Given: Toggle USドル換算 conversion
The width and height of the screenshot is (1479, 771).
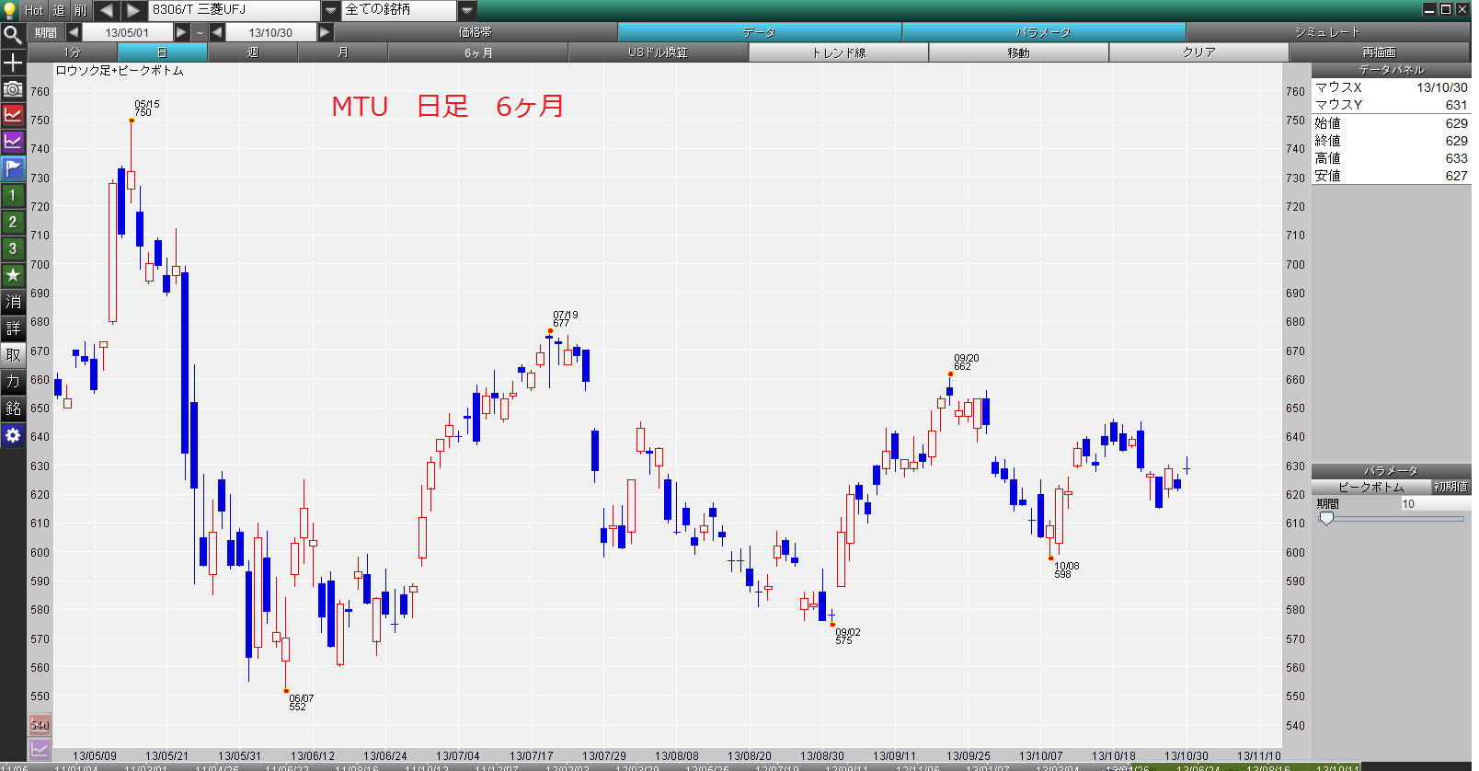Looking at the screenshot, I should point(659,52).
